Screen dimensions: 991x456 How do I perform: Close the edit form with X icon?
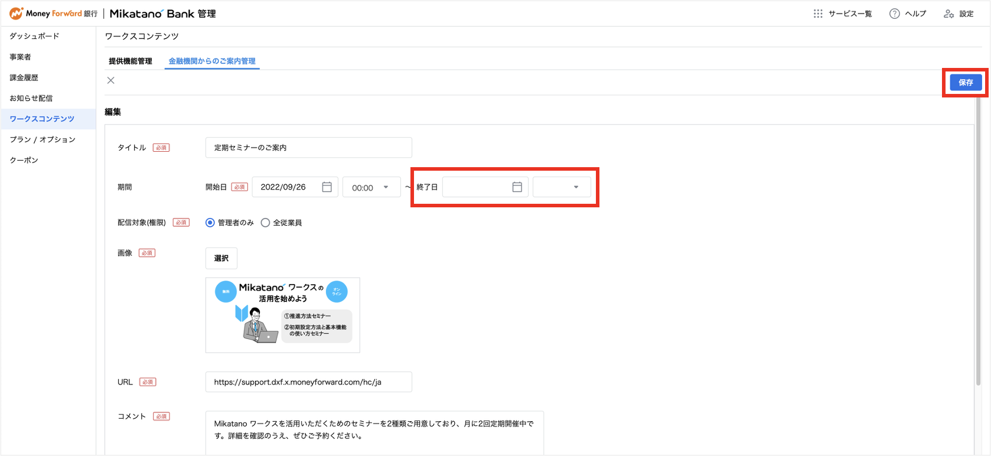click(110, 80)
